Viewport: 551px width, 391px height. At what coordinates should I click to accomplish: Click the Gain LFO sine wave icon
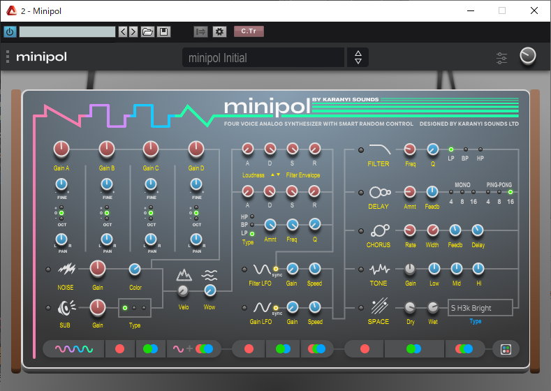262,308
